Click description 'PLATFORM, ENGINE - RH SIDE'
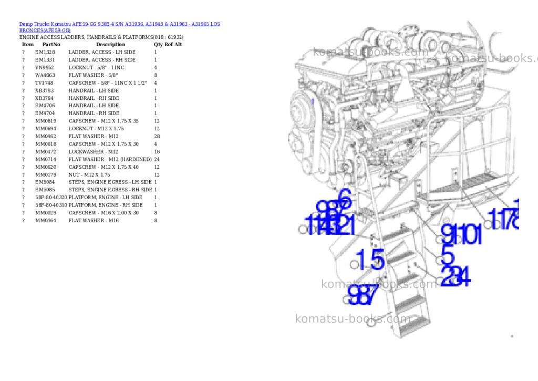Screen dimensions: 538x381 pyautogui.click(x=106, y=205)
